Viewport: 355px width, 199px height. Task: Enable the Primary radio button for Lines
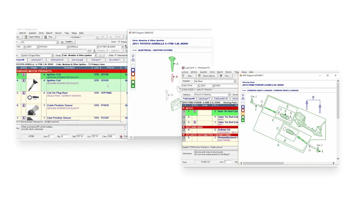[x=119, y=42]
